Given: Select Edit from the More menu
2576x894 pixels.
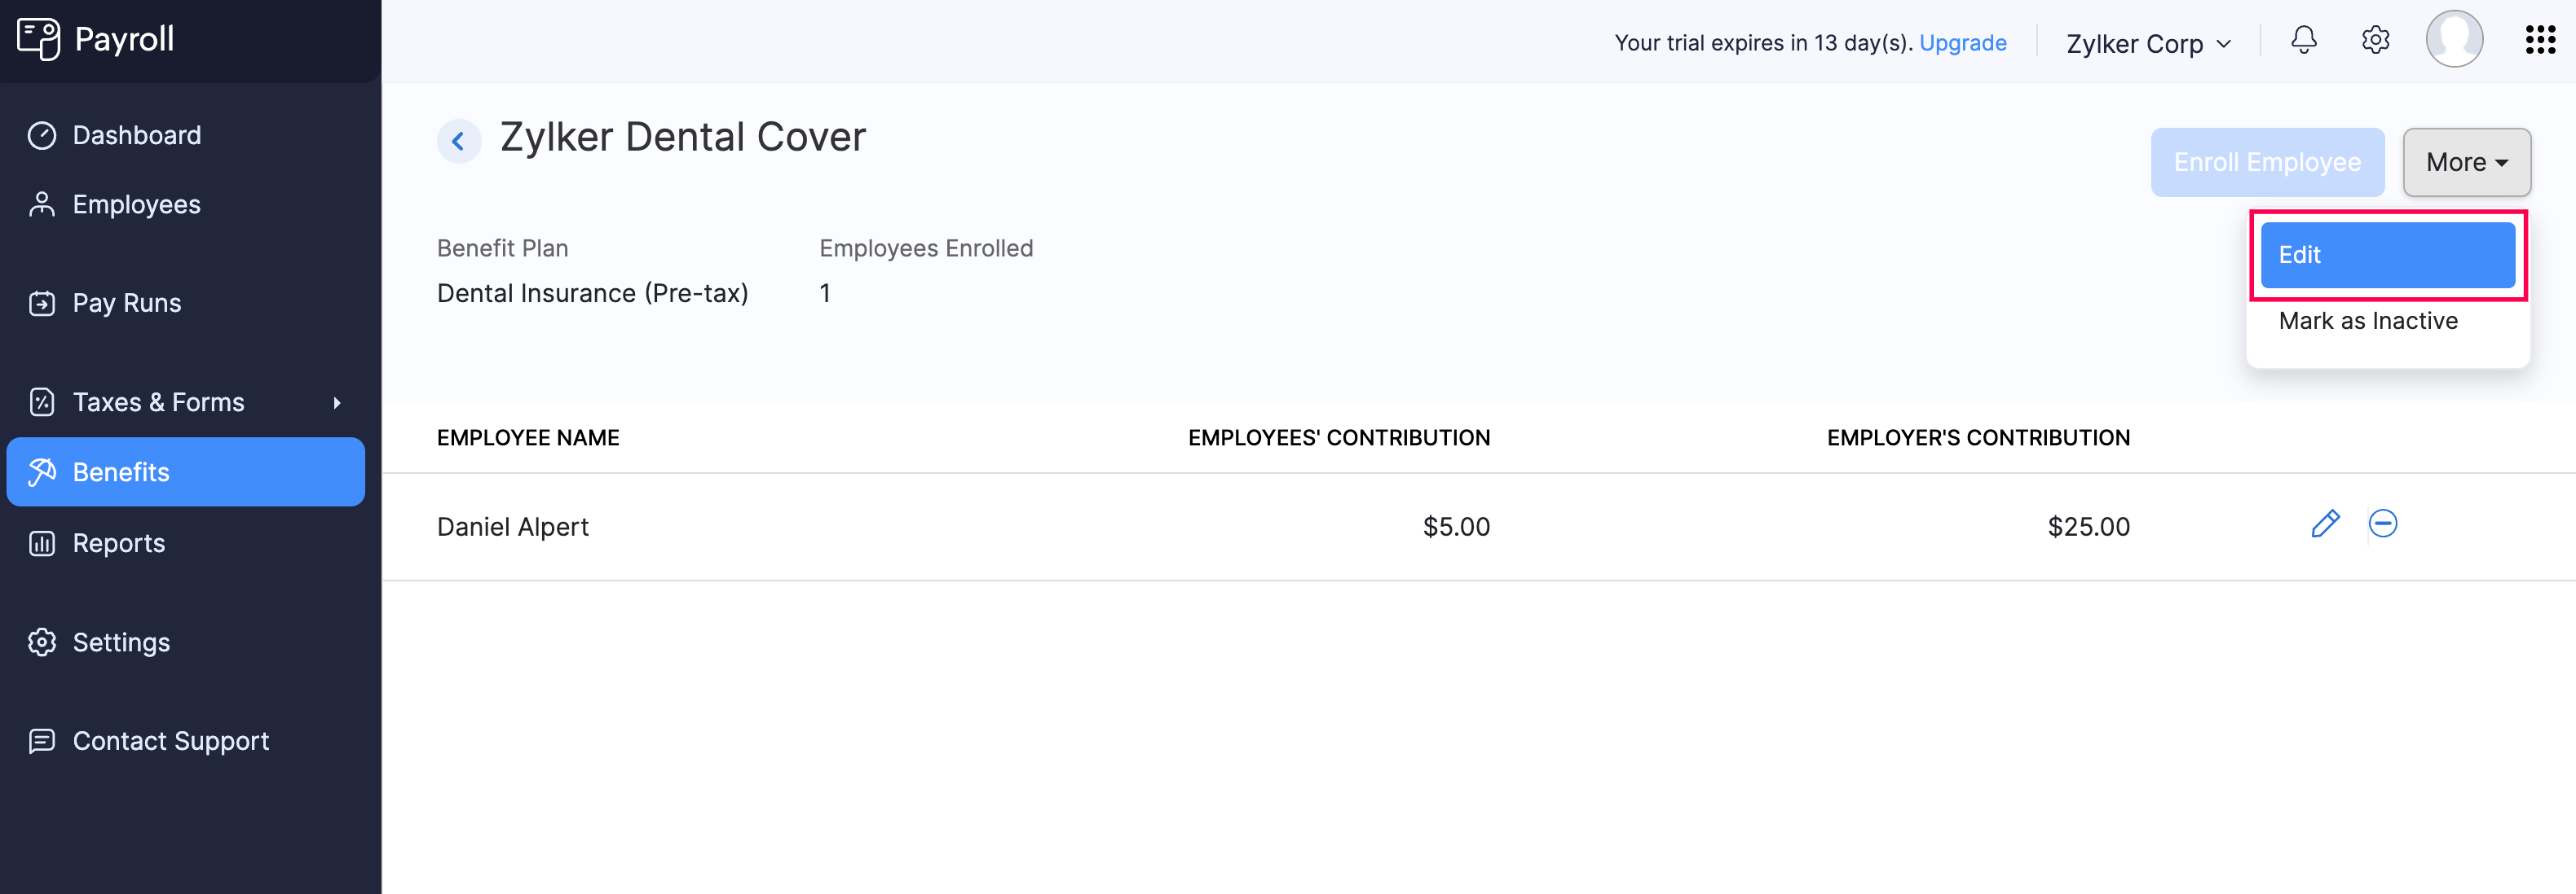Looking at the screenshot, I should 2388,255.
